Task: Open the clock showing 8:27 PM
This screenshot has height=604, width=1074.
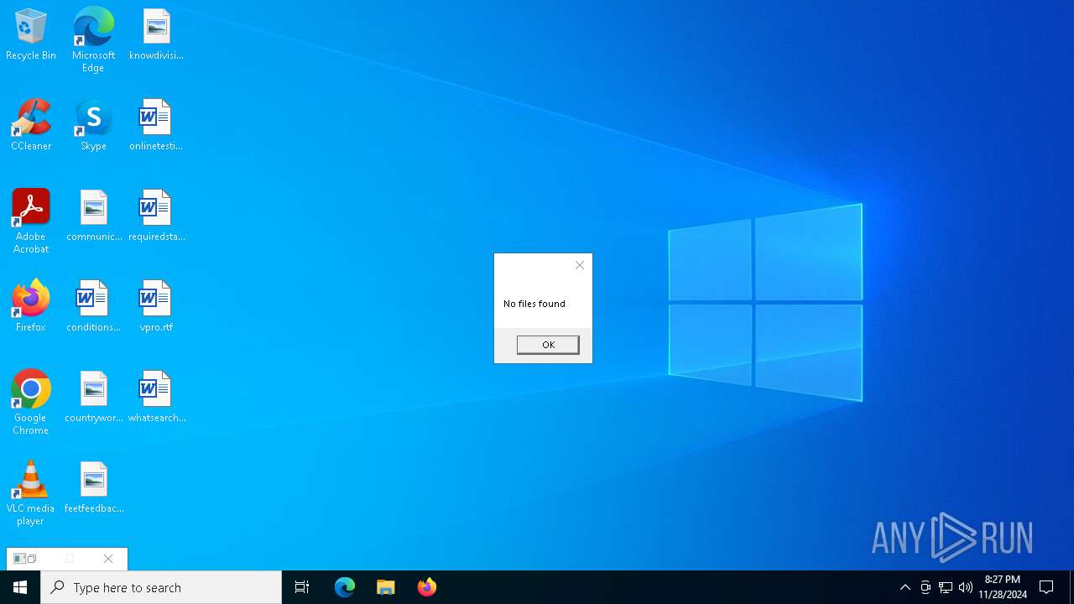Action: pos(1003,587)
